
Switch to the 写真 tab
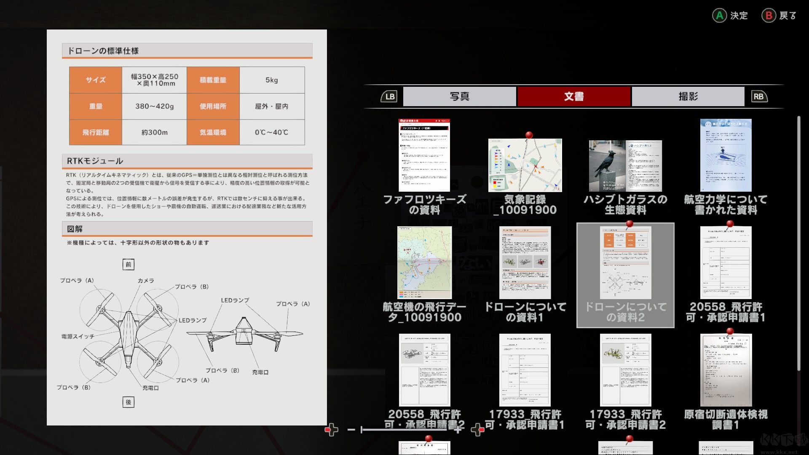[x=460, y=96]
